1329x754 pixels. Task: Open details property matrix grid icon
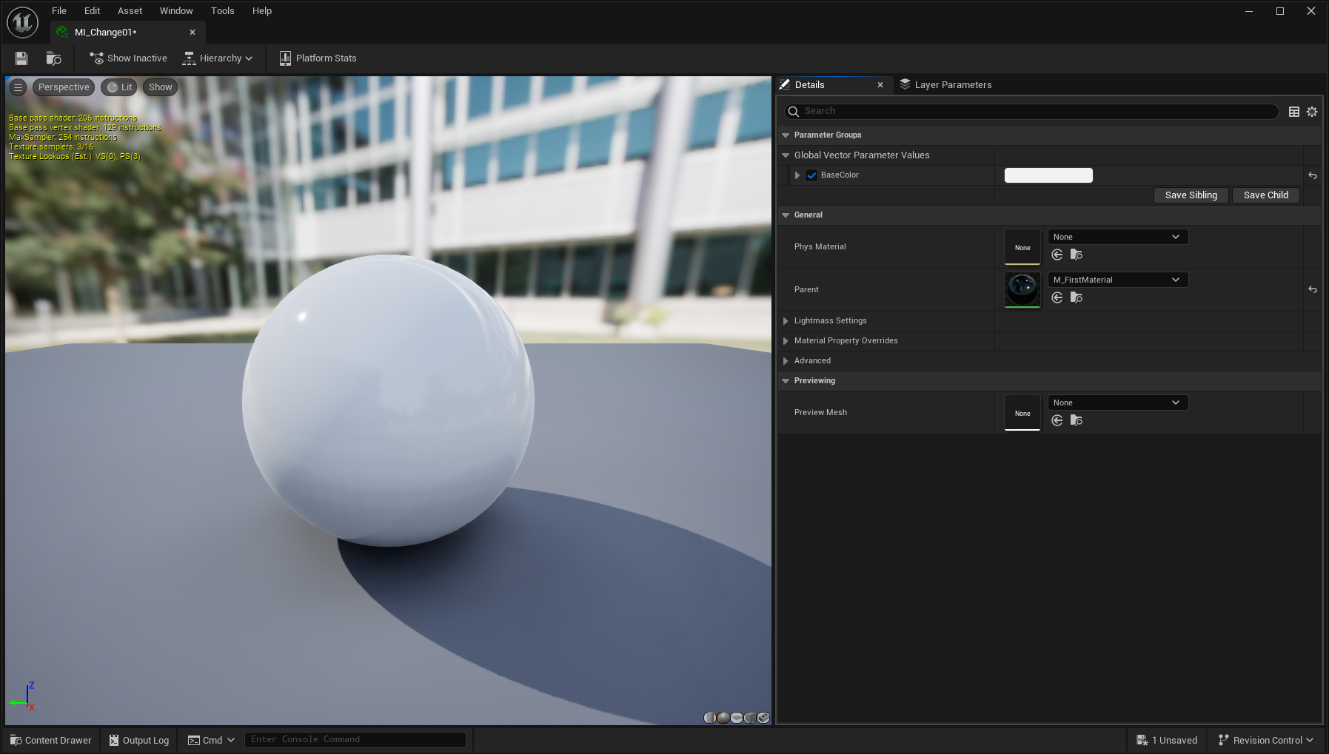tap(1294, 112)
